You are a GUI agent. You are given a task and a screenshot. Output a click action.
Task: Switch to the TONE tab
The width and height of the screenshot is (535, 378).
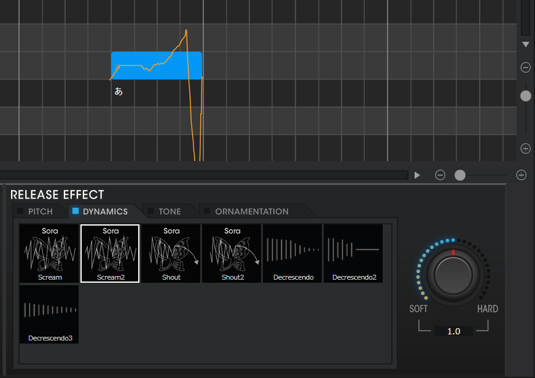point(170,211)
